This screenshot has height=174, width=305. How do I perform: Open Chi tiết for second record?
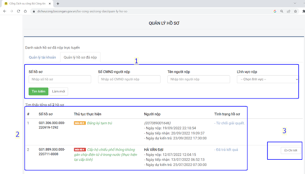click(x=291, y=150)
